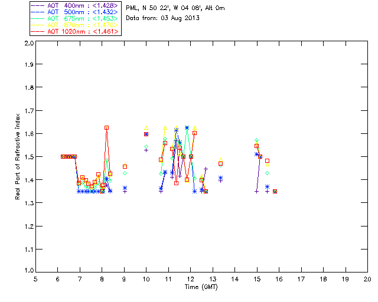Screen dimensions: 378x302
Task: Click the yellow AOT 870nm legend entry
Action: pyautogui.click(x=75, y=25)
